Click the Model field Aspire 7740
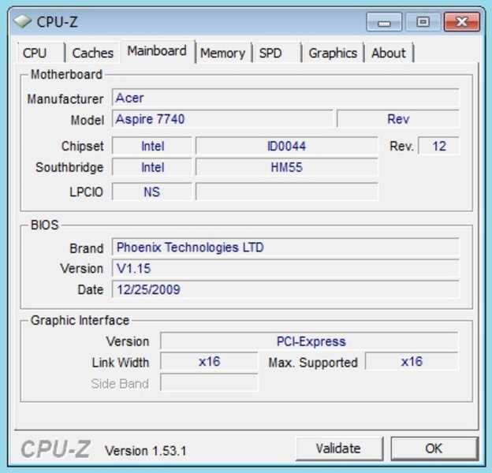Screen dimensions: 492x473 click(x=222, y=119)
